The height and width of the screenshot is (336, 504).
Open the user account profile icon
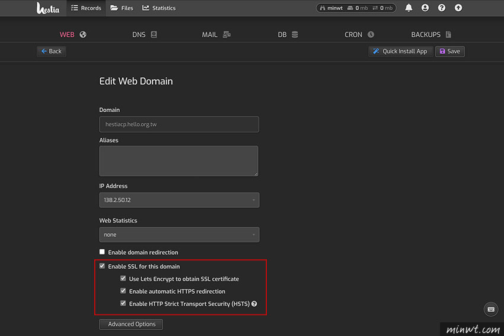[425, 8]
